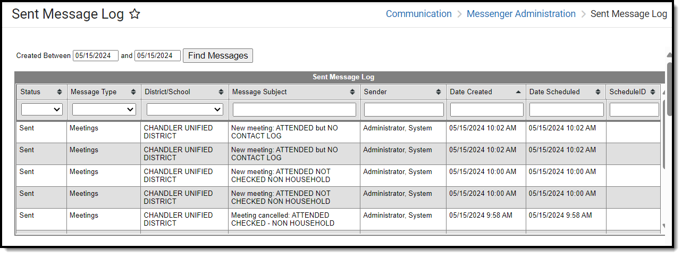Edit the Created Between start date field
The width and height of the screenshot is (682, 256).
96,55
